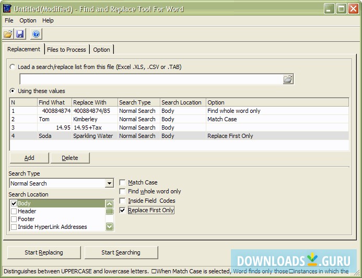Screen dimensions: 362x278
Task: Click the blue Help question mark icon
Action: (x=36, y=34)
